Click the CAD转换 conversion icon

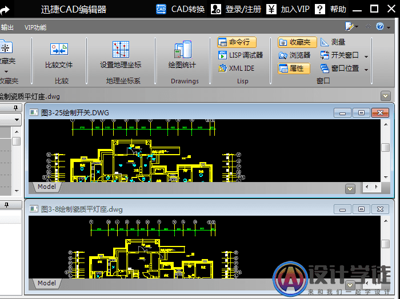pyautogui.click(x=161, y=10)
